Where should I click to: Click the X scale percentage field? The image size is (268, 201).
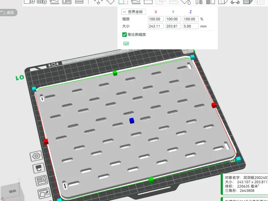155,19
